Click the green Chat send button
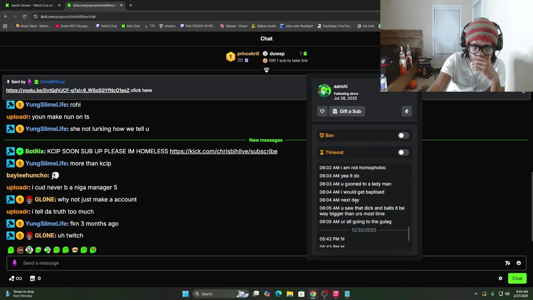This screenshot has width=533, height=300. pyautogui.click(x=517, y=278)
